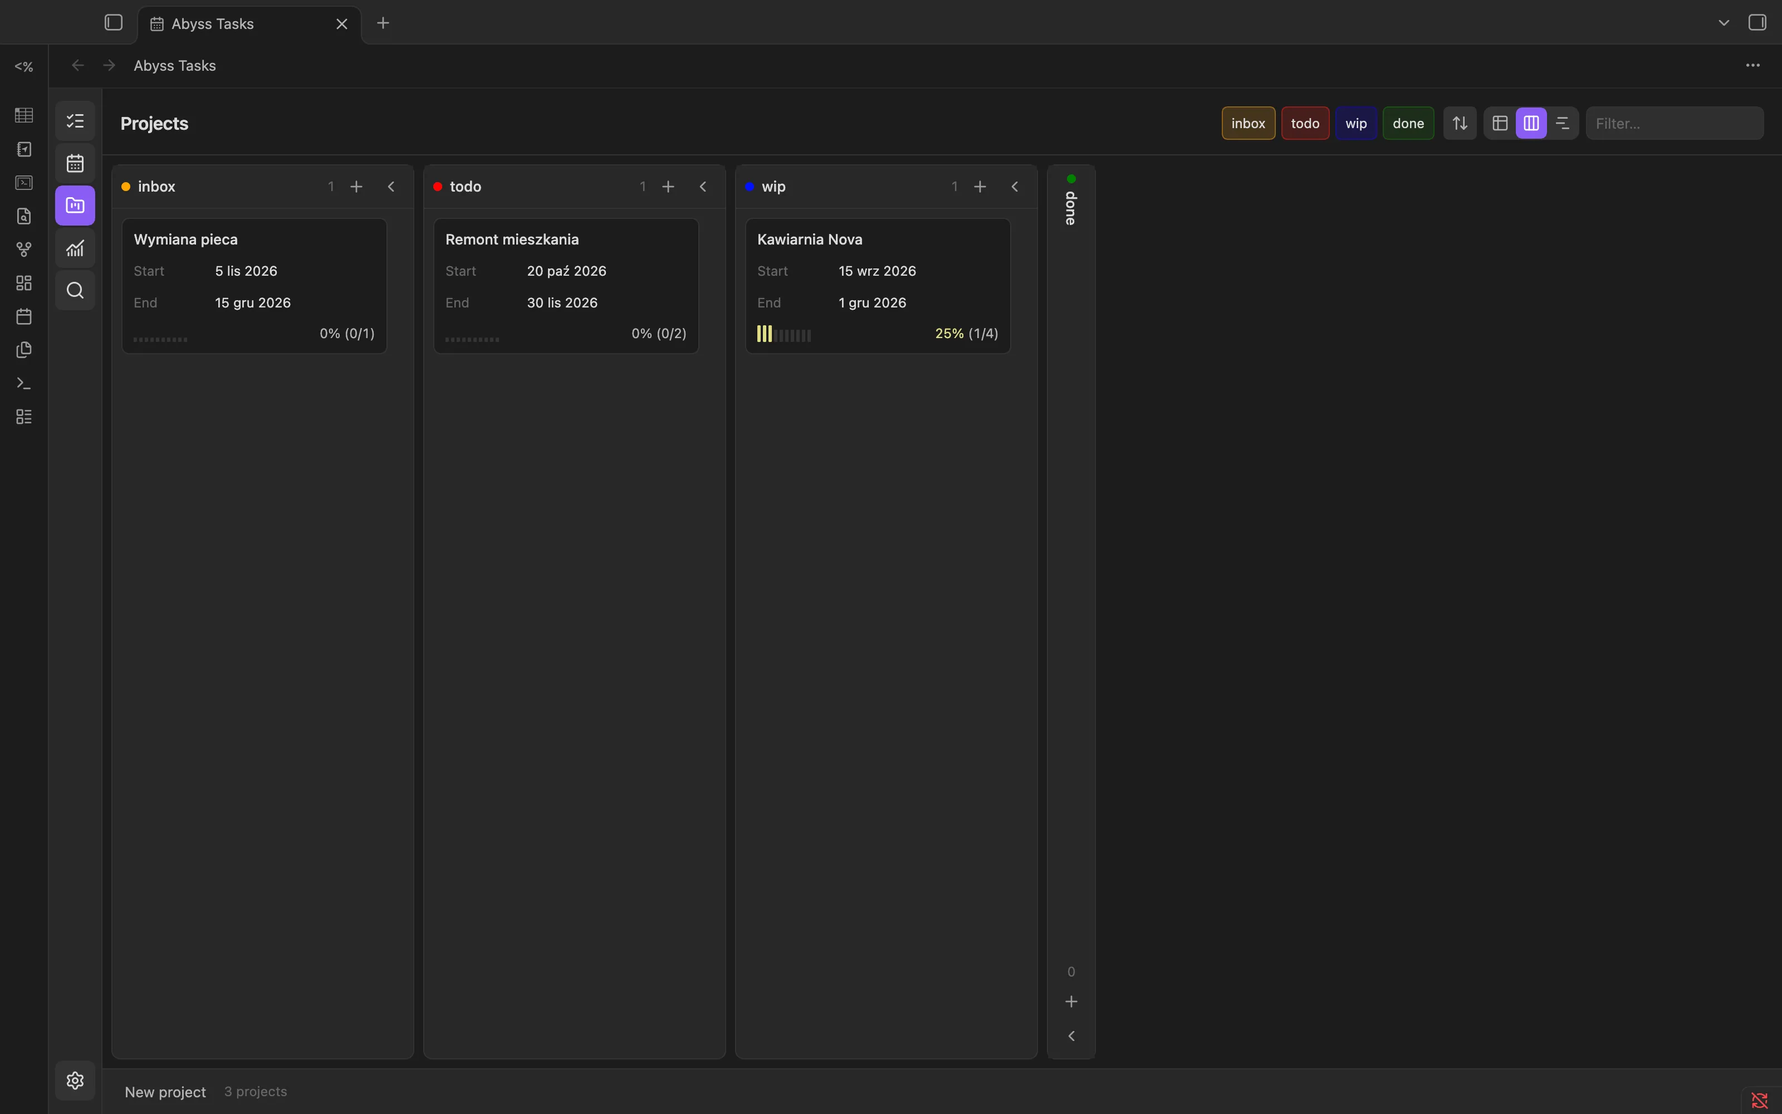Image resolution: width=1782 pixels, height=1114 pixels.
Task: Open the graph view ribbon icon
Action: coord(23,250)
